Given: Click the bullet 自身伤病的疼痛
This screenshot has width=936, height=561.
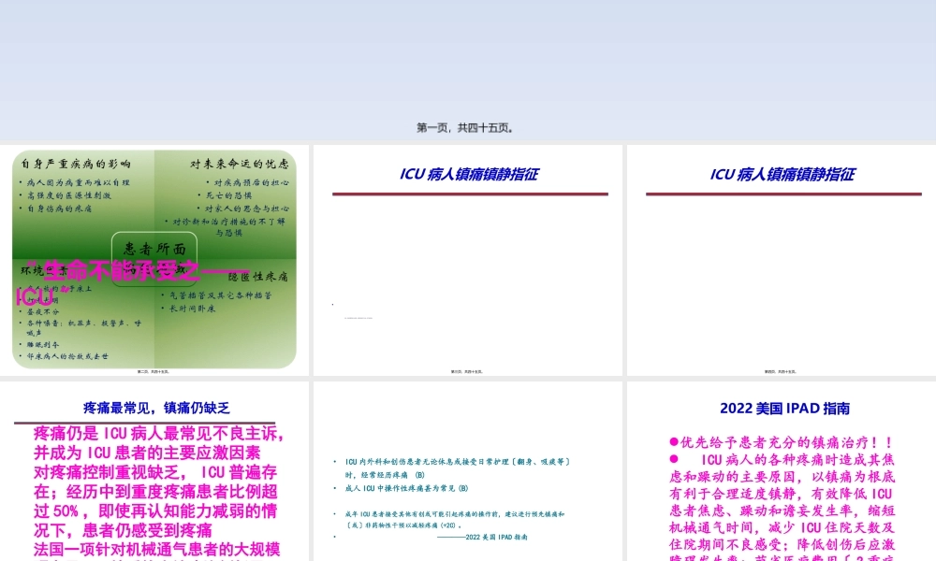Looking at the screenshot, I should click(60, 209).
